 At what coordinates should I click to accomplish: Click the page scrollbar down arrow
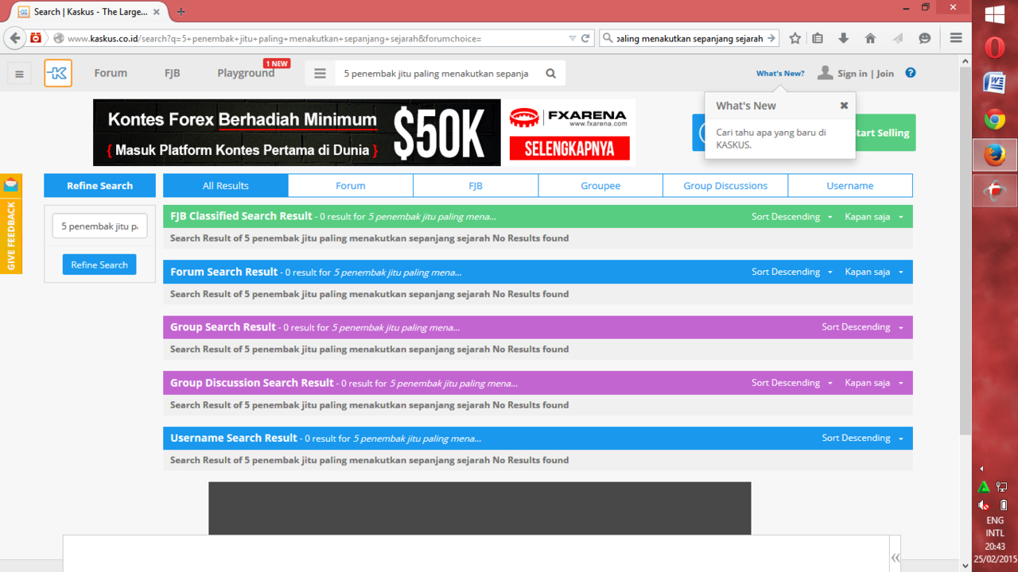point(966,566)
